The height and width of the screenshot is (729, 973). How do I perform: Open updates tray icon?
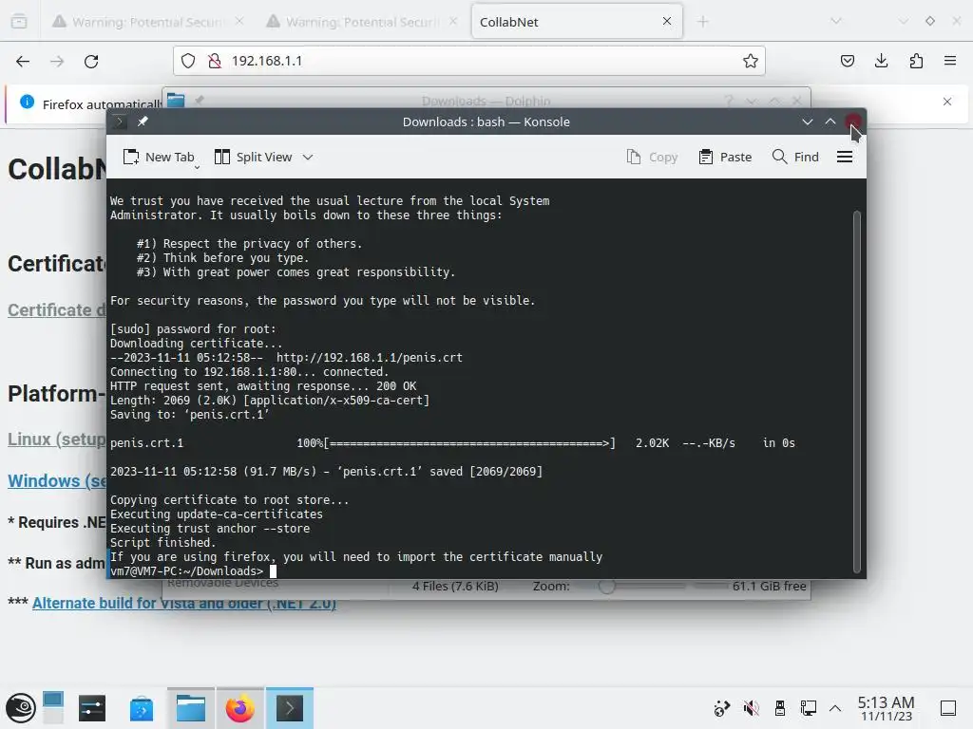tap(722, 708)
